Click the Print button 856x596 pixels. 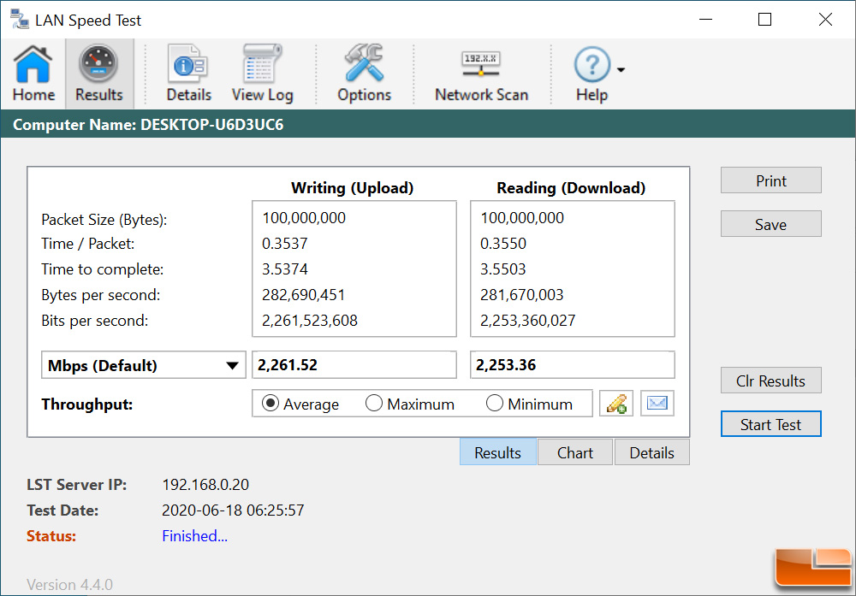[771, 180]
